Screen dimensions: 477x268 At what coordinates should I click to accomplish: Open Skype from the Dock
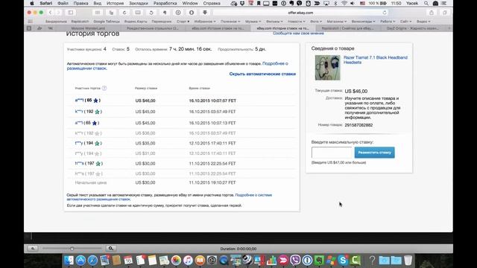click(x=343, y=261)
